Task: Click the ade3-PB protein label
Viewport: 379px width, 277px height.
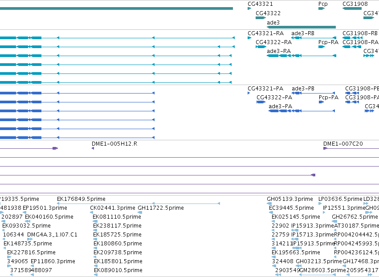Action: click(303, 89)
